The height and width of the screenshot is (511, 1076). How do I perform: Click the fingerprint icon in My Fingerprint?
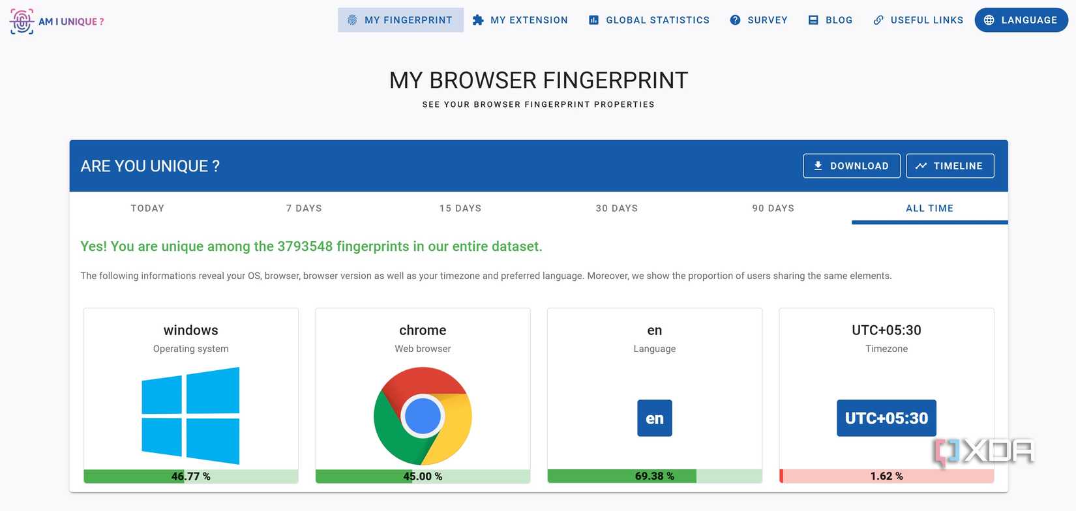(x=352, y=20)
